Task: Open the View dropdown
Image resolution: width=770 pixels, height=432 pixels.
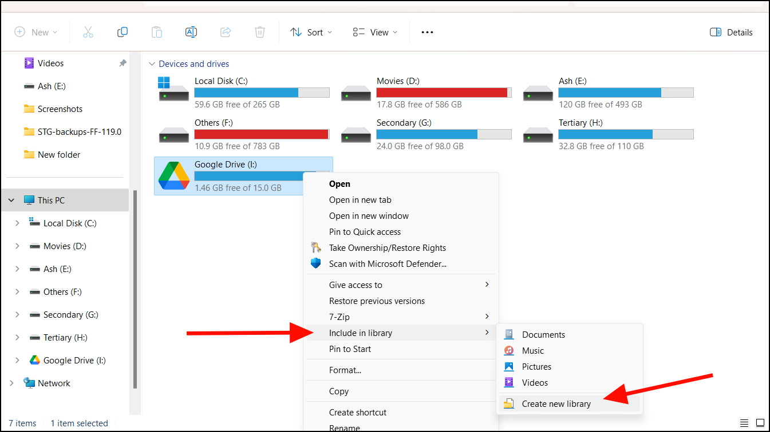Action: [374, 32]
